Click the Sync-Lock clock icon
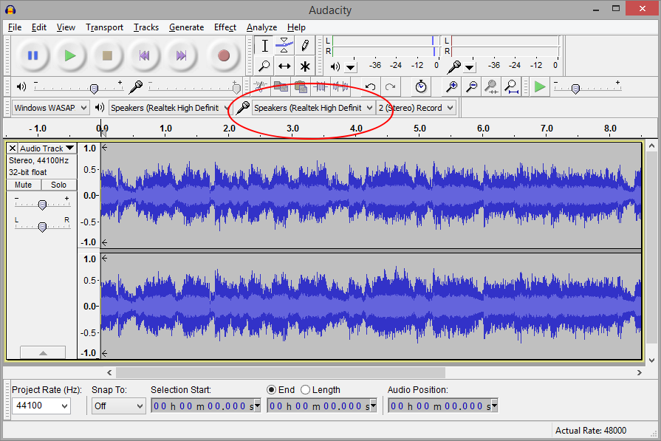 coord(421,87)
